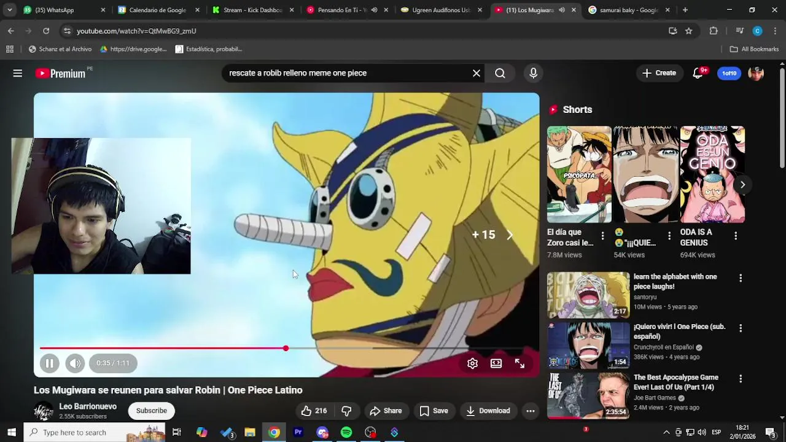Open All Bookmarks folder
This screenshot has width=786, height=442.
[x=754, y=49]
